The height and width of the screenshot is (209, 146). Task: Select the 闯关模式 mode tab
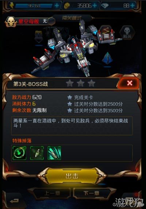tap(72, 18)
